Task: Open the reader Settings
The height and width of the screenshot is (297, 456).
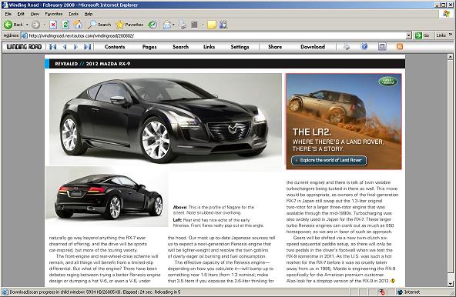Action: click(x=240, y=47)
